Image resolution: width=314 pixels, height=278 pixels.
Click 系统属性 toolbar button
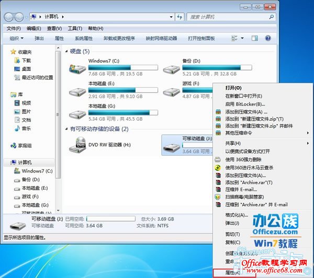(x=83, y=38)
